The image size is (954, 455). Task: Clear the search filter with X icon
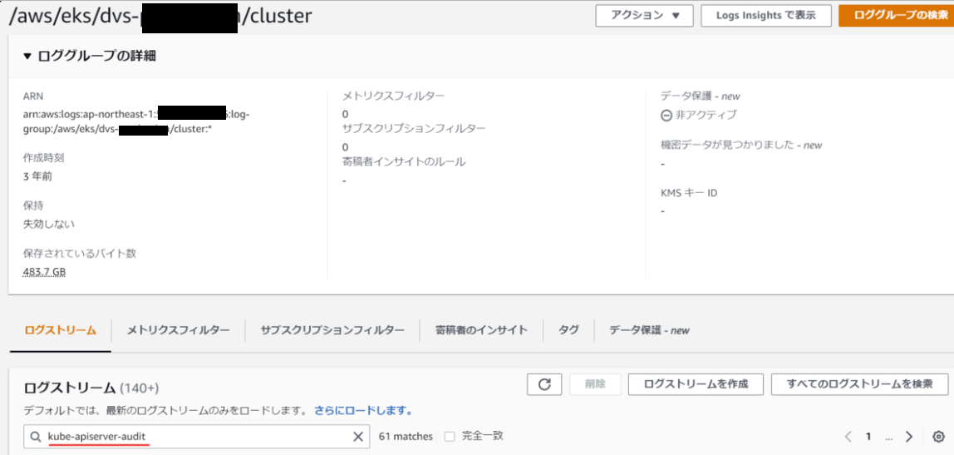click(x=358, y=437)
